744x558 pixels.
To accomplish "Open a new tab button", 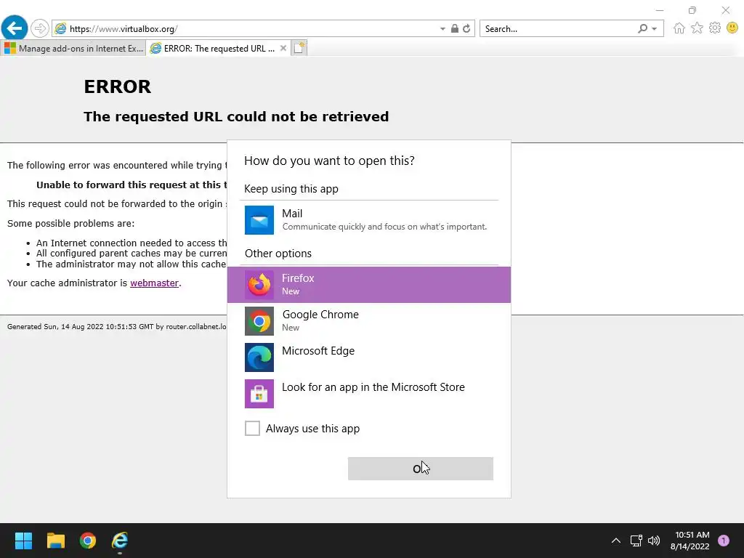I will (x=299, y=49).
